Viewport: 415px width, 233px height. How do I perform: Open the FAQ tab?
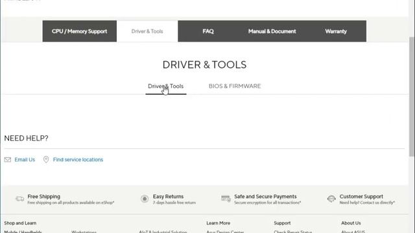[x=208, y=31]
